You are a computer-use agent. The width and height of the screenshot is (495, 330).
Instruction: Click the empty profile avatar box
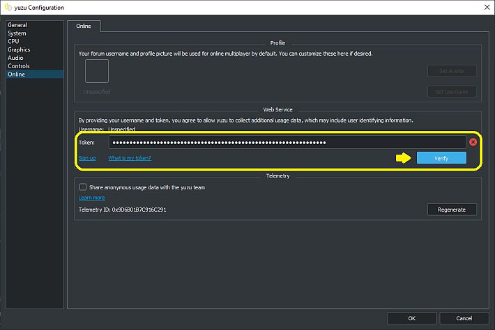[97, 71]
